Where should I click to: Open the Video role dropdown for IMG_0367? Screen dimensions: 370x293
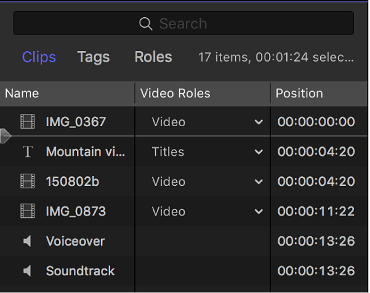258,122
